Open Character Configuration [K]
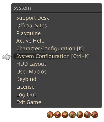Screen dimensions: 104x122 [50, 49]
